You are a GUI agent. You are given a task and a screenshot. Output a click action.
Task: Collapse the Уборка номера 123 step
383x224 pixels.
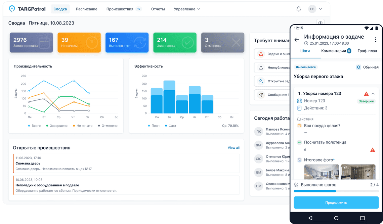(373, 94)
